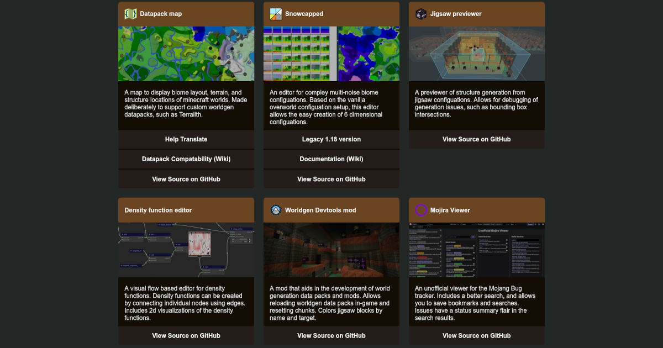Open the Snowcapped title link

pos(304,14)
